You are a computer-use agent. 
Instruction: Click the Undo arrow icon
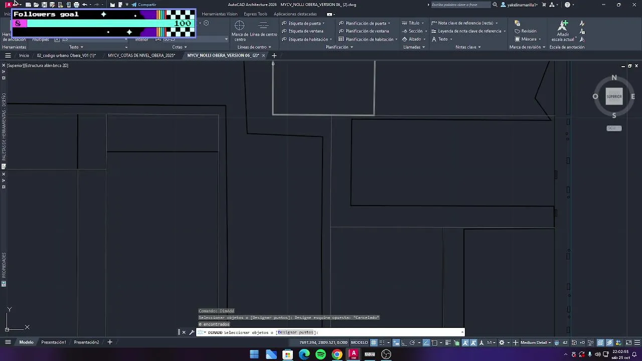[84, 5]
